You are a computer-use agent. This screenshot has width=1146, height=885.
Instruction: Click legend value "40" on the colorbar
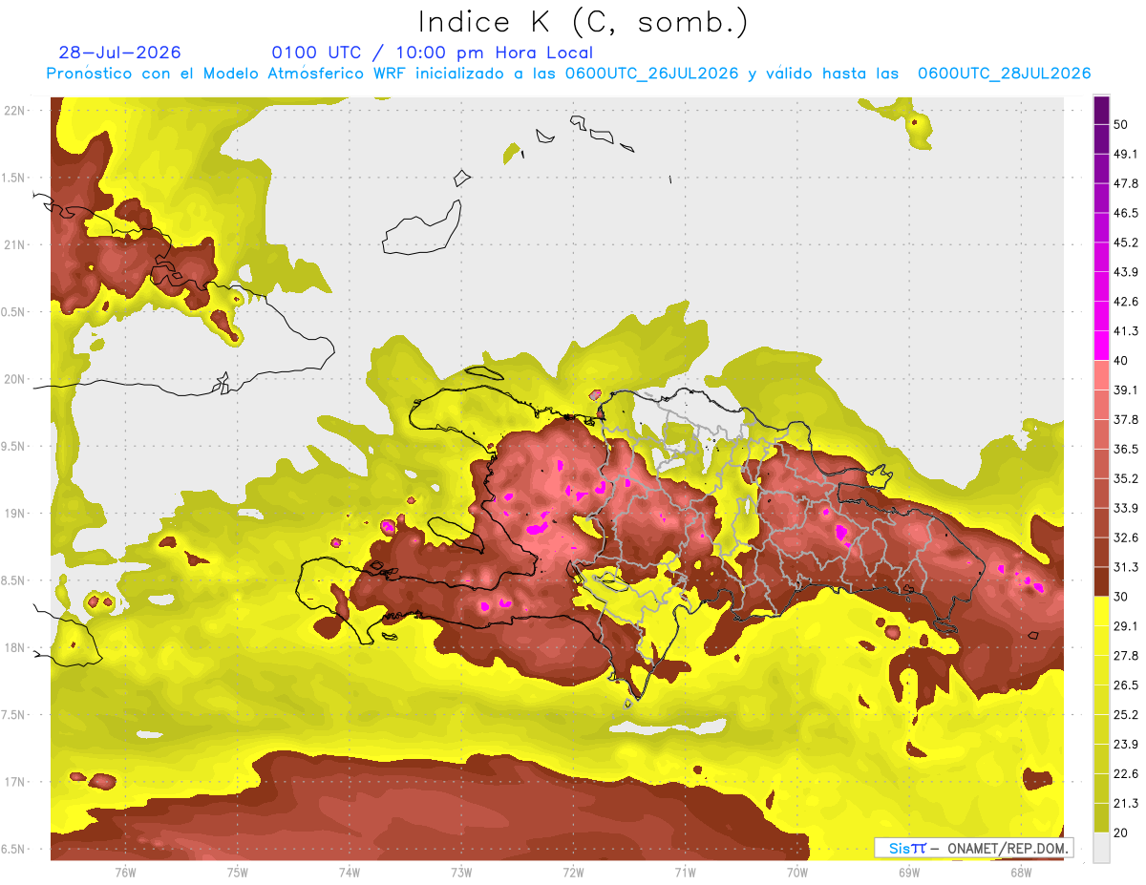(x=1122, y=361)
